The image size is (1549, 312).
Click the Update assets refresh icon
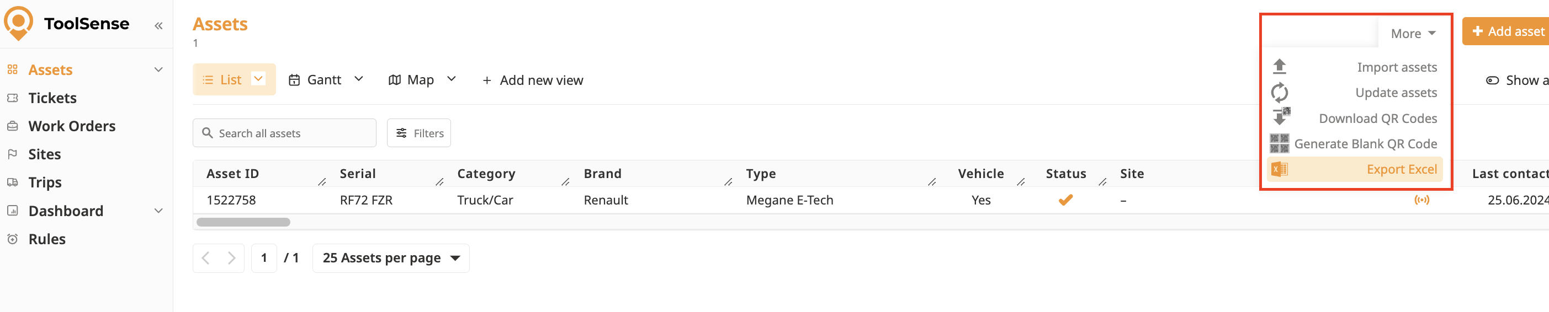(1279, 93)
